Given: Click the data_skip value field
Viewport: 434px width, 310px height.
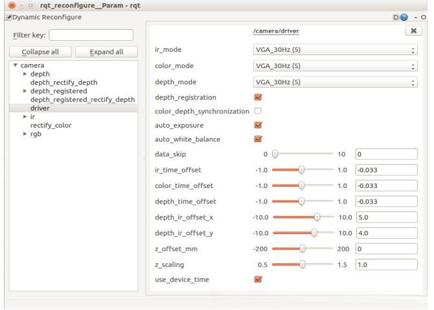Looking at the screenshot, I should coord(387,154).
